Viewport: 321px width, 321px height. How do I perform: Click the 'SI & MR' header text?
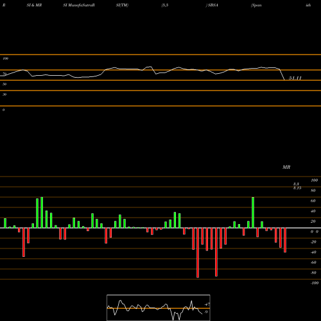point(34,5)
